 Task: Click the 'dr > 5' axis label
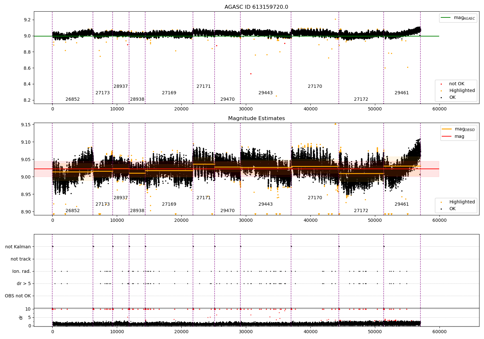pyautogui.click(x=24, y=284)
